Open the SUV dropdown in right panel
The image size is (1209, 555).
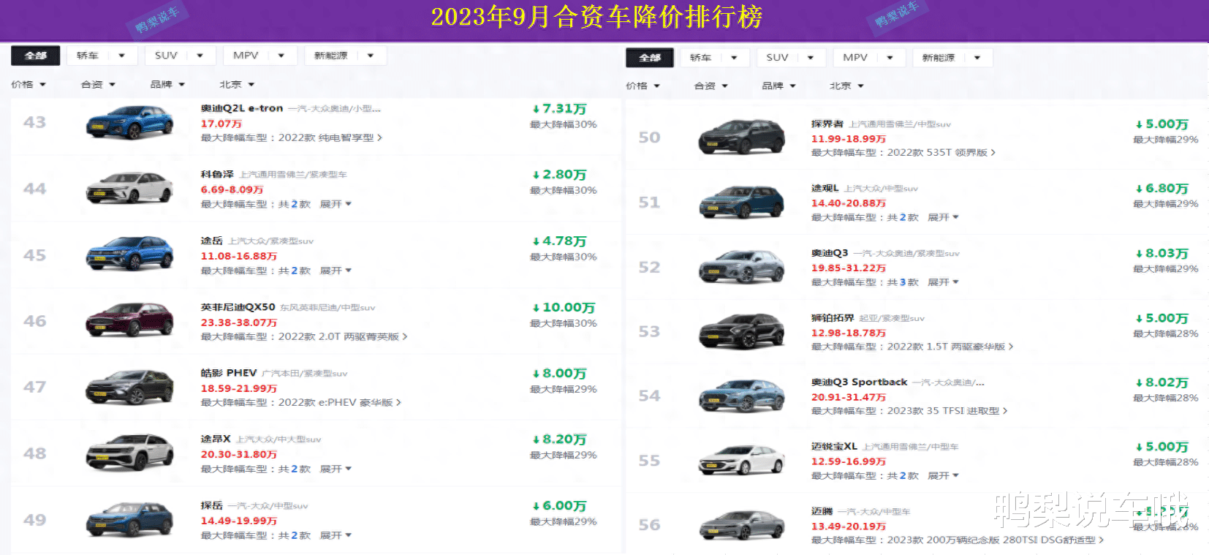click(791, 58)
